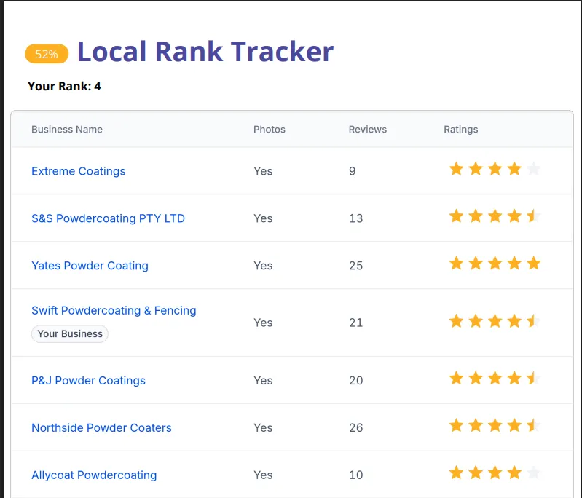Open the Extreme Coatings business link
The image size is (582, 498).
click(79, 171)
